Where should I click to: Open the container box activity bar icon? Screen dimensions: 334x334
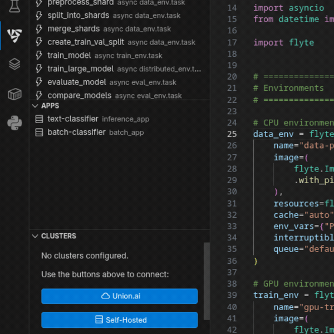[14, 94]
